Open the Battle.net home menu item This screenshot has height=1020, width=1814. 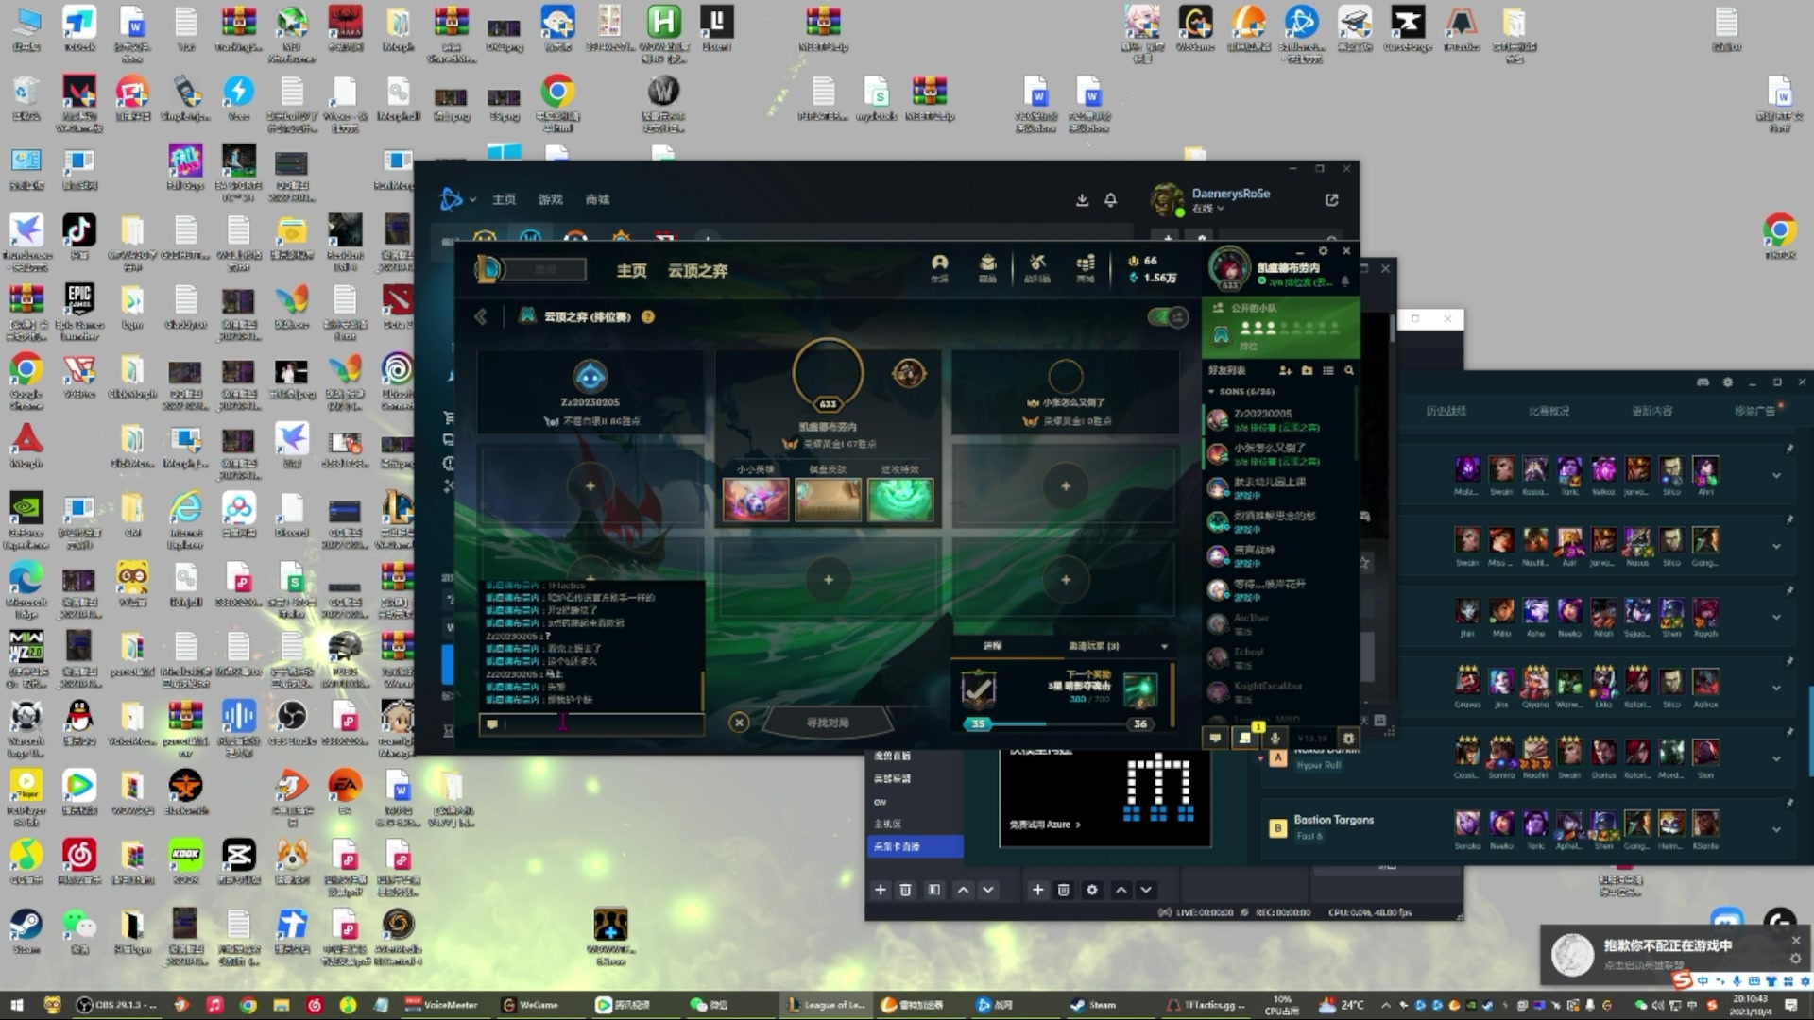(504, 199)
